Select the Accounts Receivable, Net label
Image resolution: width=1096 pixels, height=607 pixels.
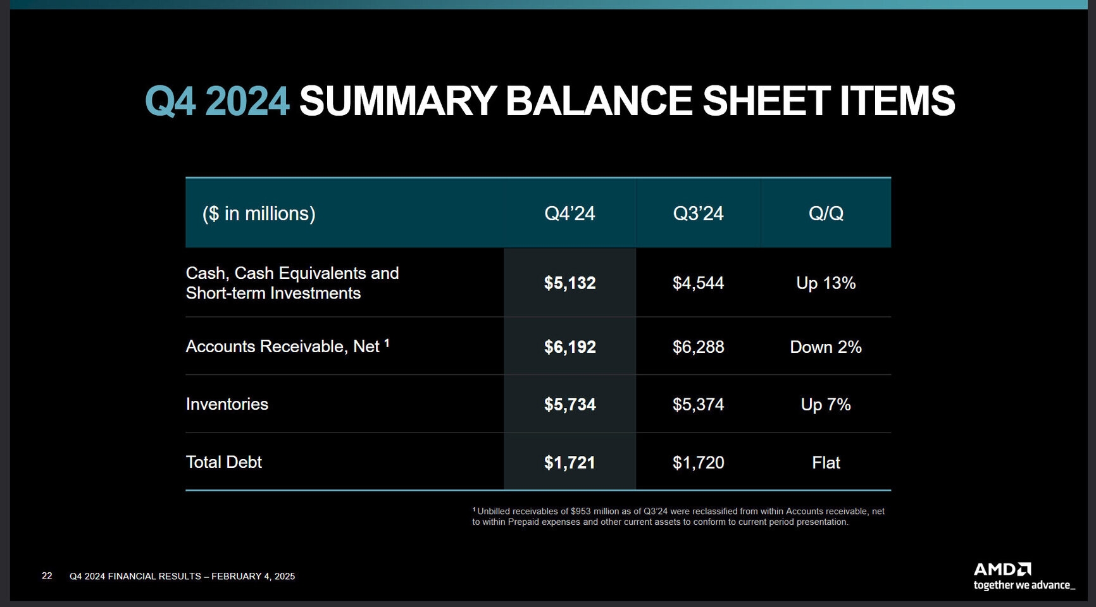pos(282,346)
